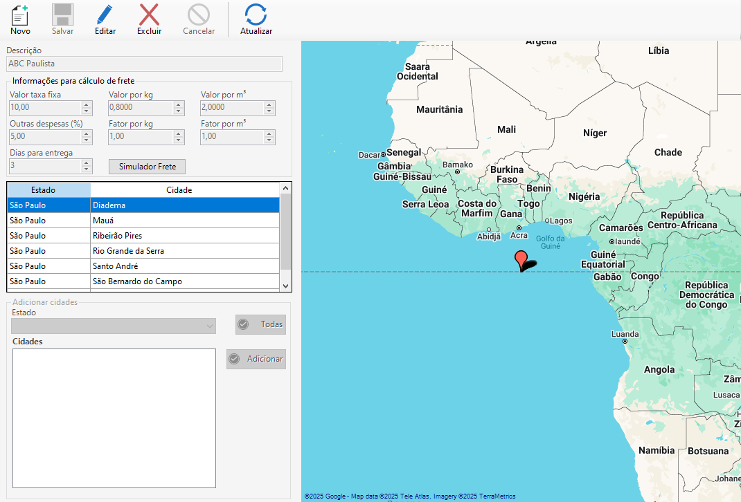Click the Excluir red X icon

pyautogui.click(x=149, y=15)
